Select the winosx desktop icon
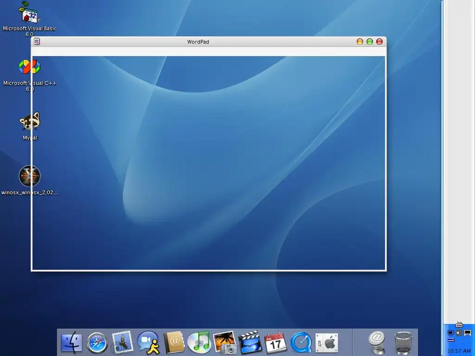475x356 pixels. (x=29, y=176)
